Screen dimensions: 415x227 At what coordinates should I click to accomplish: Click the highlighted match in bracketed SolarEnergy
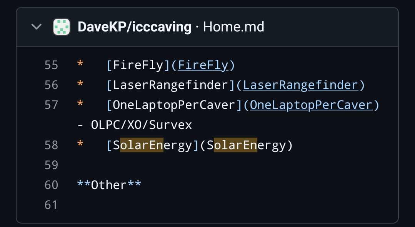tap(142, 145)
